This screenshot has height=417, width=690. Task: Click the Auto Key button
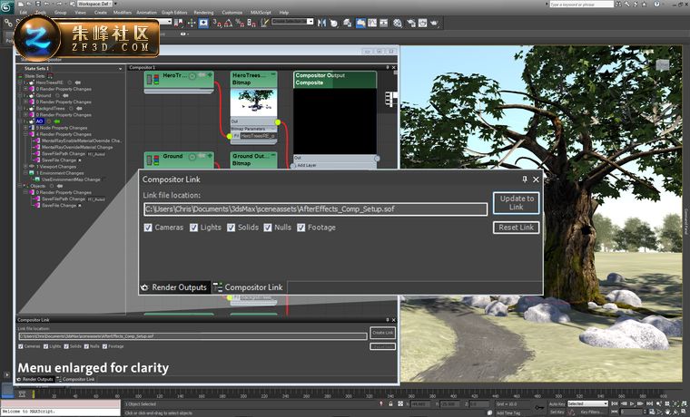557,403
